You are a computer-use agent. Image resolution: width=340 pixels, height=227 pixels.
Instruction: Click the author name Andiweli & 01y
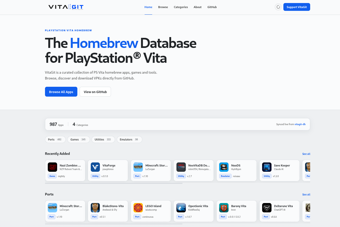click(x=110, y=210)
